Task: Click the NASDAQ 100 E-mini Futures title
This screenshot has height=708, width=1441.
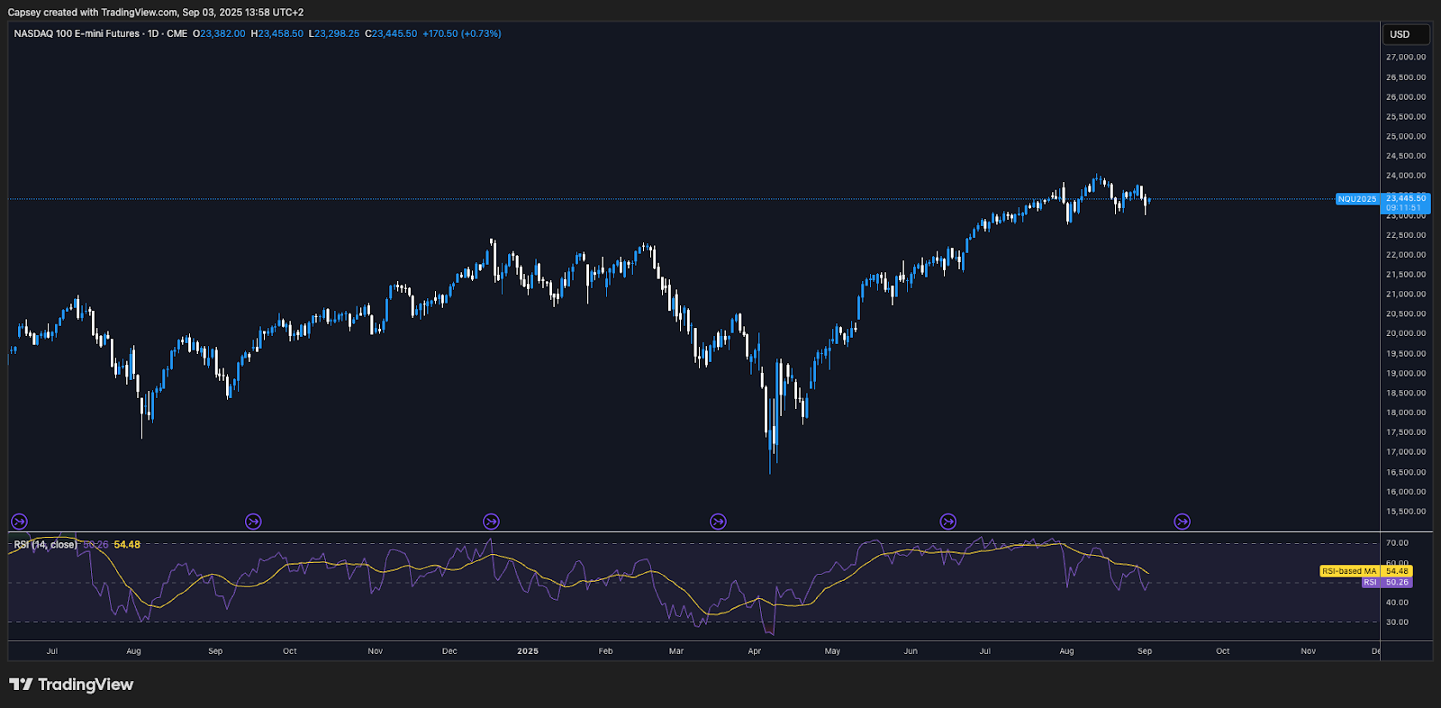Action: click(x=77, y=33)
